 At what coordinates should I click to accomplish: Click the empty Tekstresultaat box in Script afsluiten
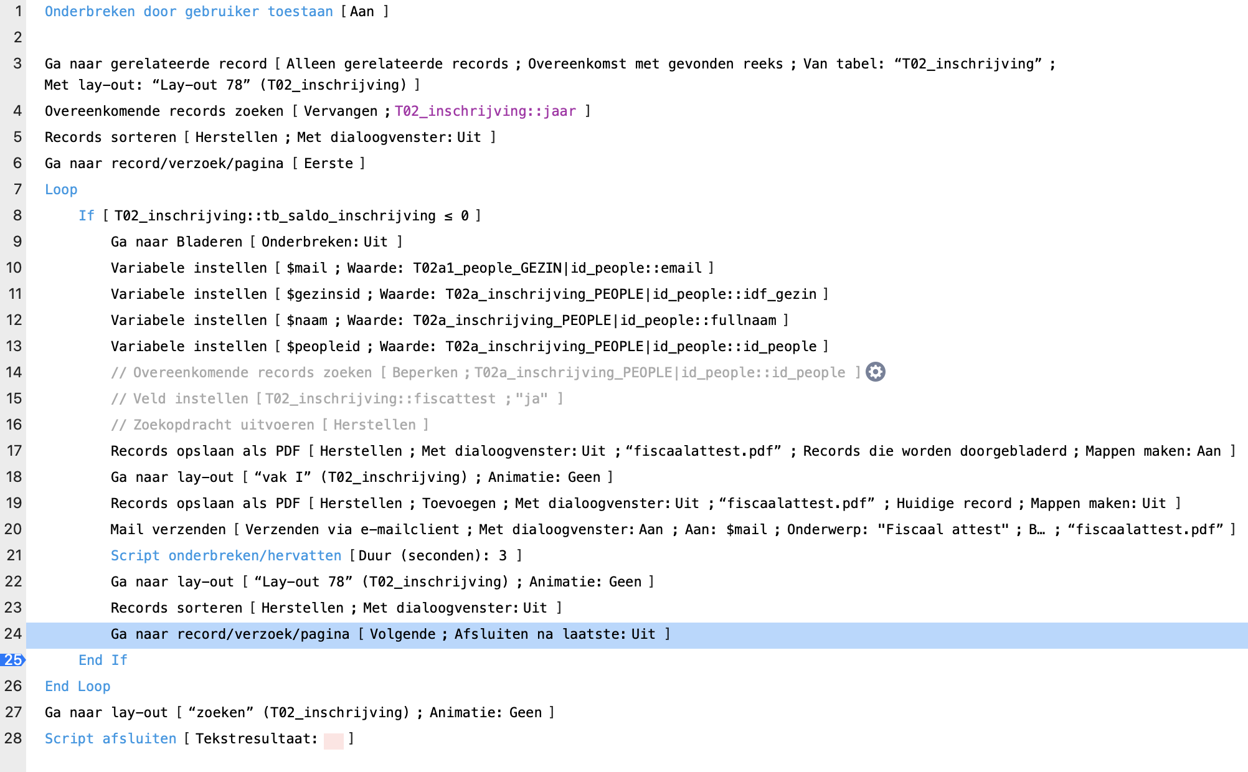pos(333,740)
